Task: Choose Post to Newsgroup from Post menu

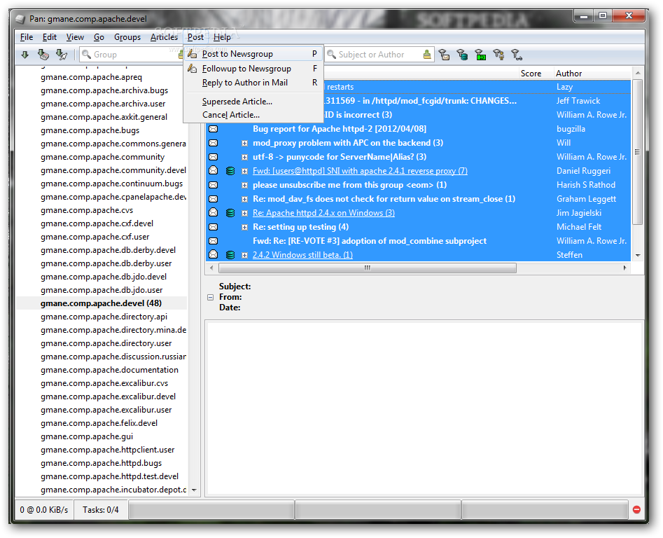Action: point(253,54)
